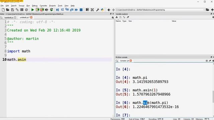The width and height of the screenshot is (214, 120).
Task: Remove all variables eraser icon
Action: click(x=128, y=17)
